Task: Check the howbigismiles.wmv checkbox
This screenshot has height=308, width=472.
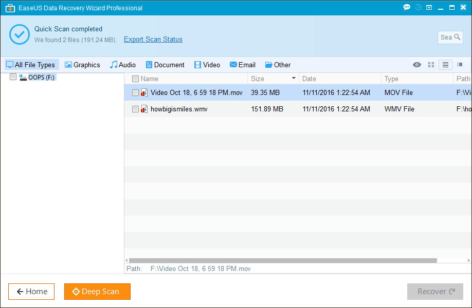Action: [135, 109]
